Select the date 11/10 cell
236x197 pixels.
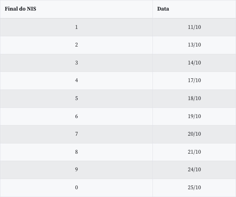tap(194, 27)
